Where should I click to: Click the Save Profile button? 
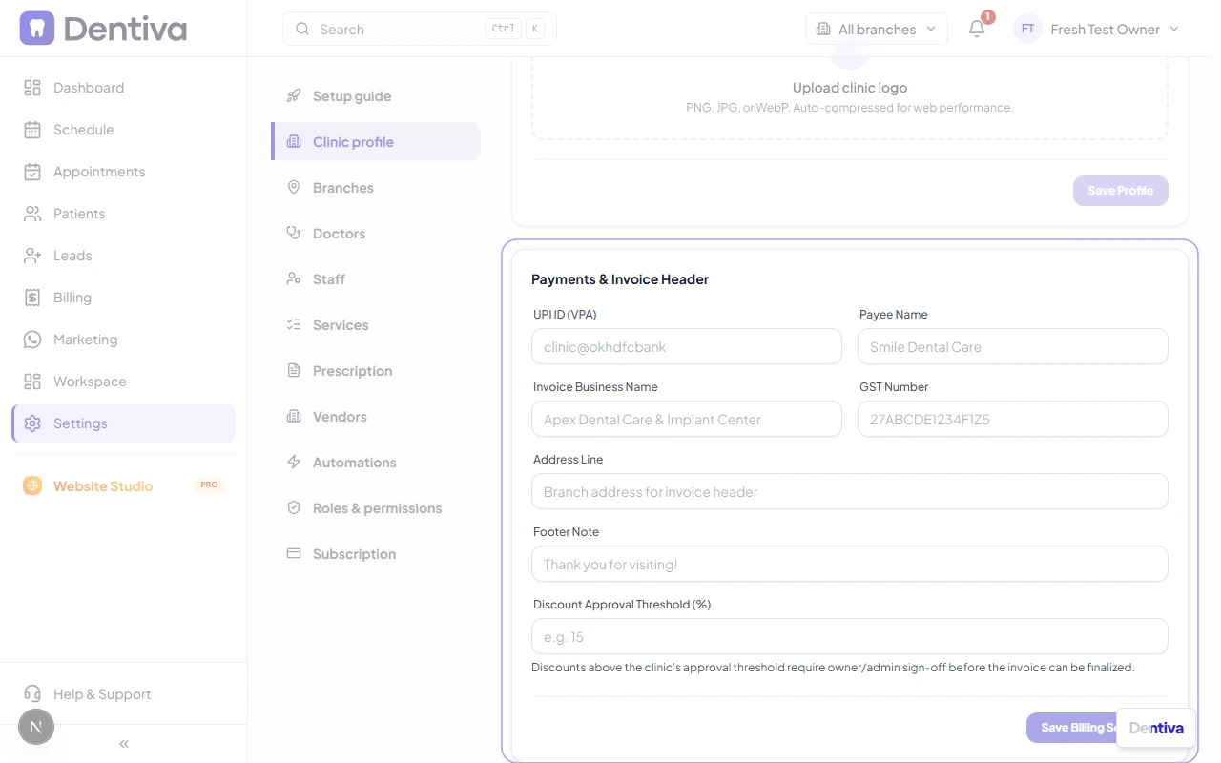tap(1121, 191)
